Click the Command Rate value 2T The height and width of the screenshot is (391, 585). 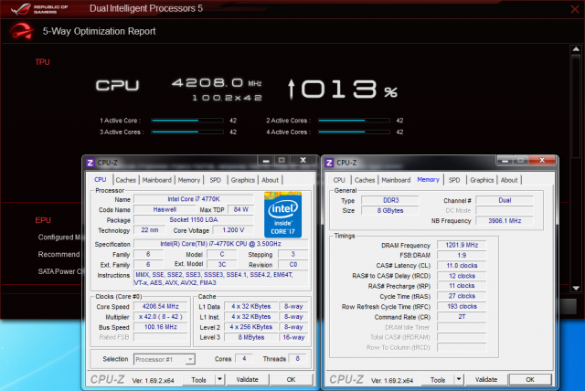(462, 316)
